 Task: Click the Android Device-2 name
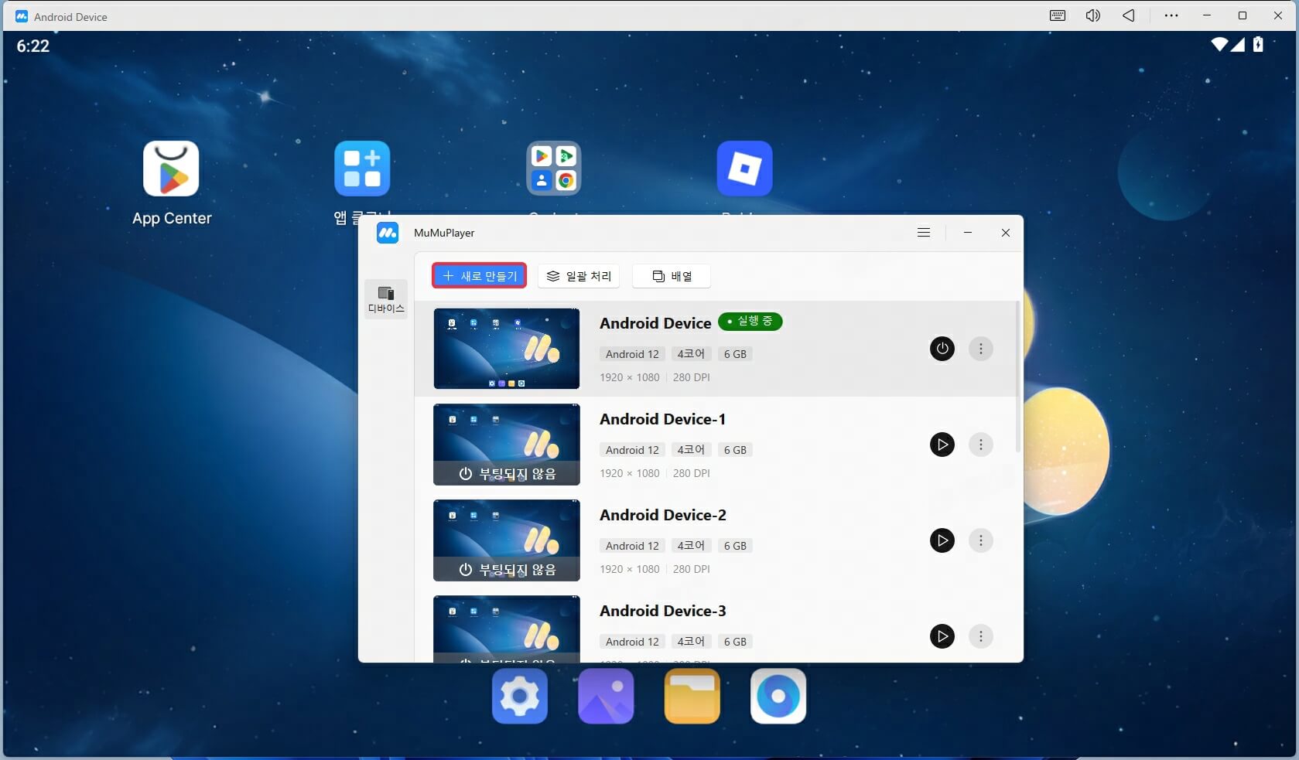(x=663, y=515)
